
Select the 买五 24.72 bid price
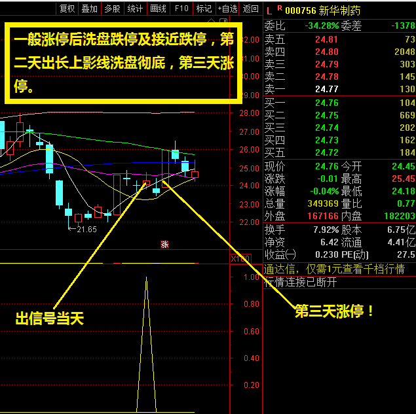tap(327, 152)
